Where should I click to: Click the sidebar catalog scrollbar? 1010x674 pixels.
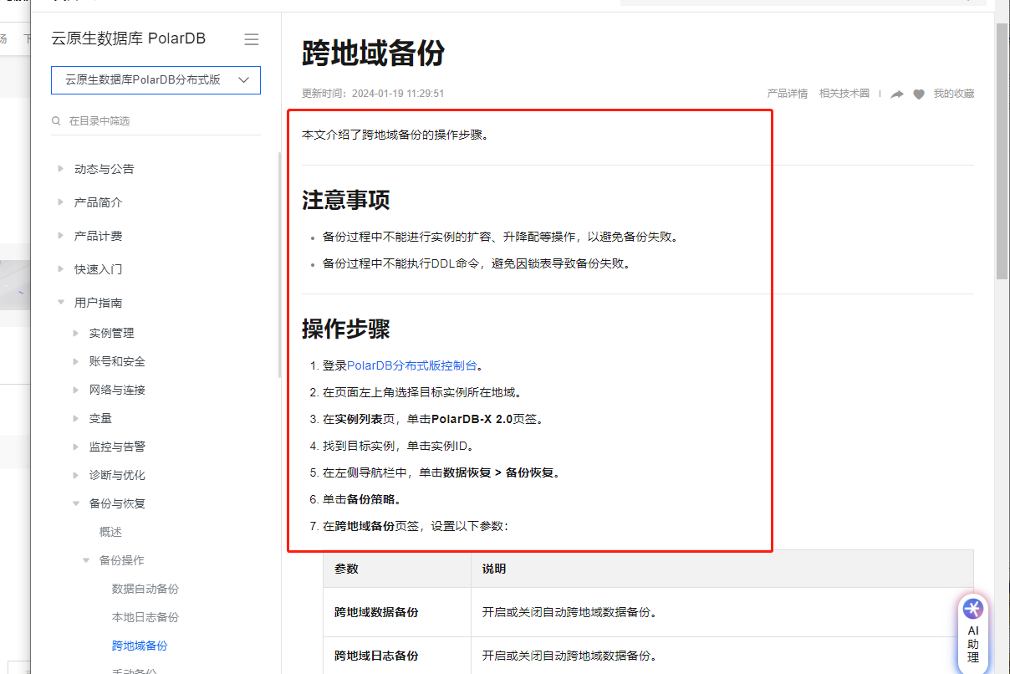point(279,266)
